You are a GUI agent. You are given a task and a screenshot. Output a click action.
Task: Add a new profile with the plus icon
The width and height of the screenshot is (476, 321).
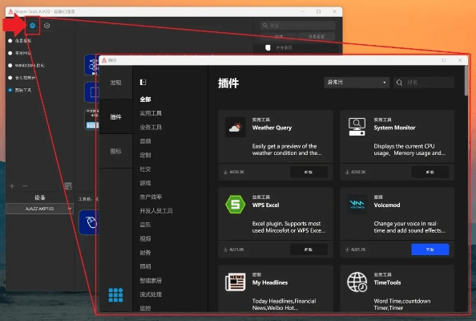pyautogui.click(x=12, y=185)
